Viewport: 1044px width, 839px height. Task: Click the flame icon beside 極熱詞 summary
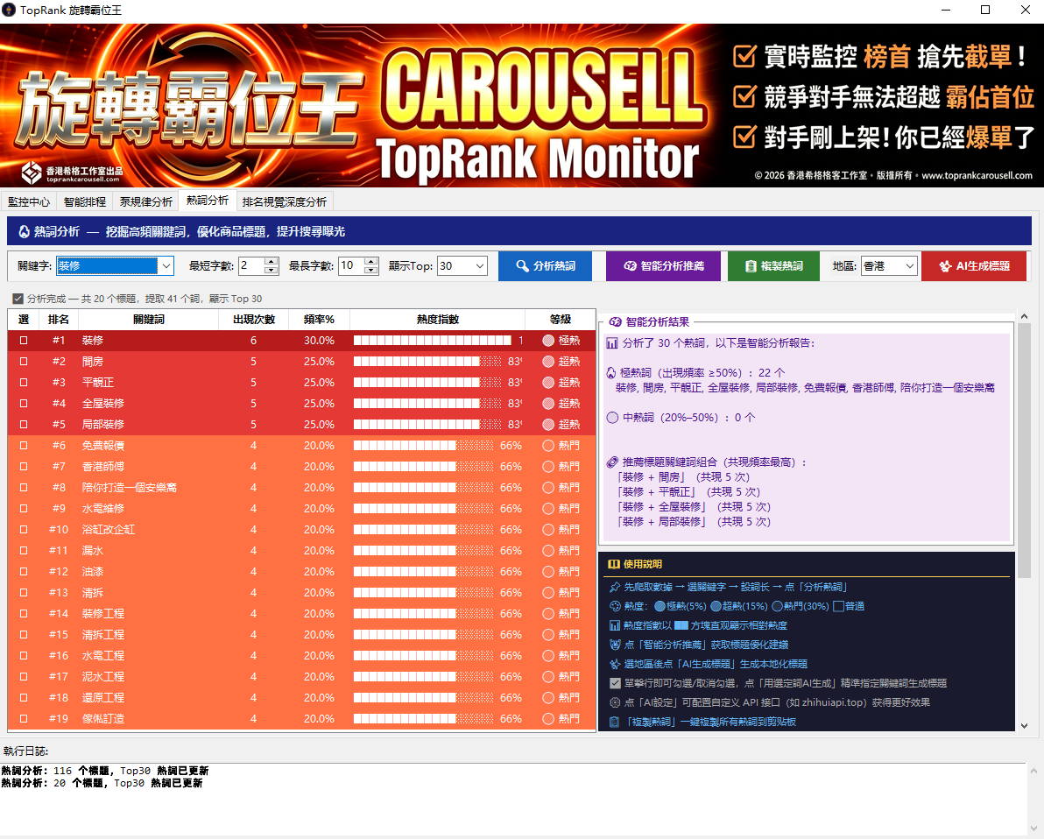pyautogui.click(x=611, y=373)
